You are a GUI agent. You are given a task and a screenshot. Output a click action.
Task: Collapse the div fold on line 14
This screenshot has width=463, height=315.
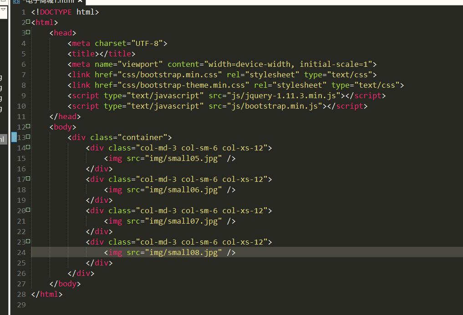28,147
